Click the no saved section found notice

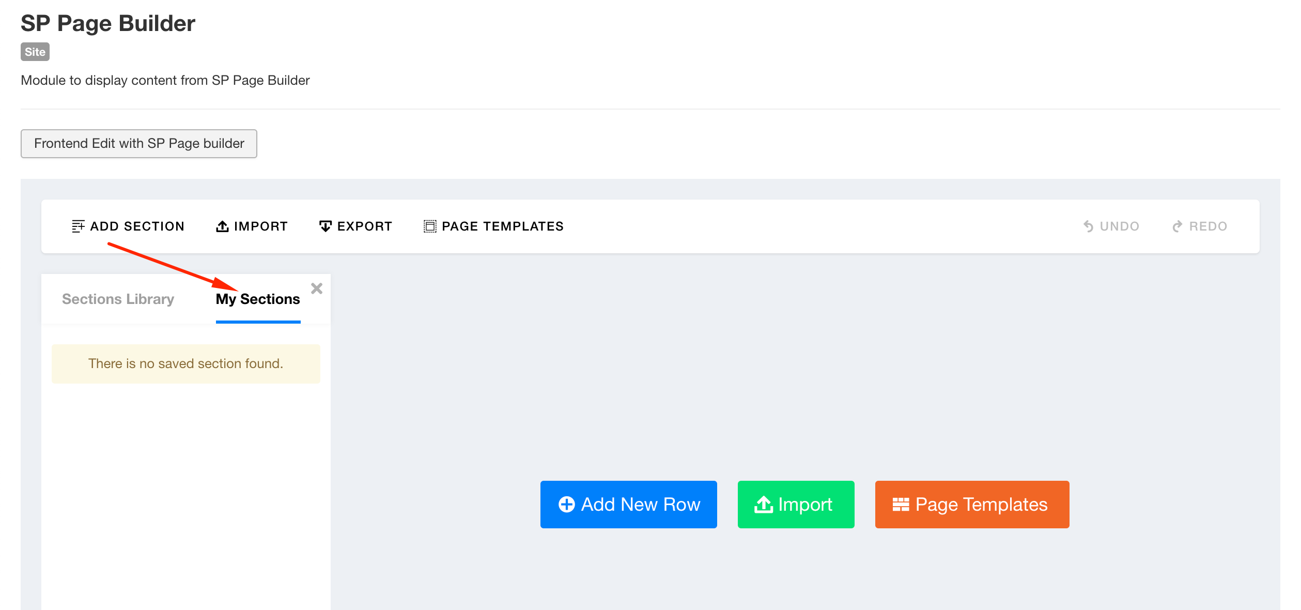coord(185,363)
